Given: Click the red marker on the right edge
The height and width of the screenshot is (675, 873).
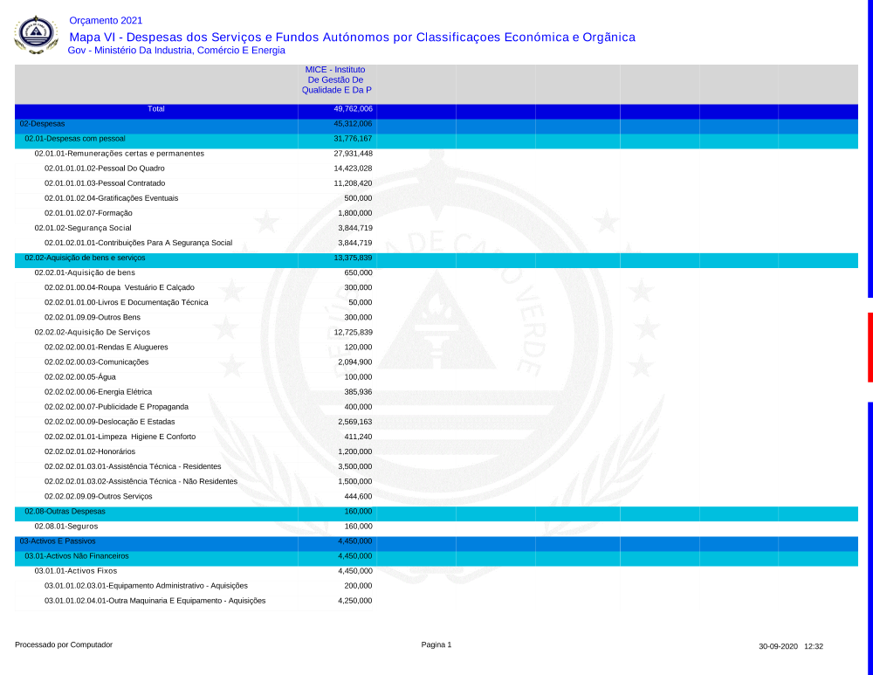Looking at the screenshot, I should (x=870, y=348).
